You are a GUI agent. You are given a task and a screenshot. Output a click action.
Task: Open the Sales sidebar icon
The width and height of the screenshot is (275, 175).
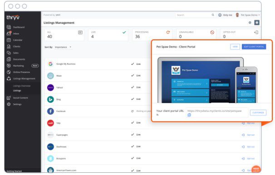[9, 53]
